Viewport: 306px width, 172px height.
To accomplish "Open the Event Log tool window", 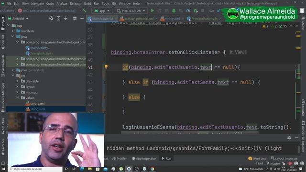I will [x=257, y=159].
